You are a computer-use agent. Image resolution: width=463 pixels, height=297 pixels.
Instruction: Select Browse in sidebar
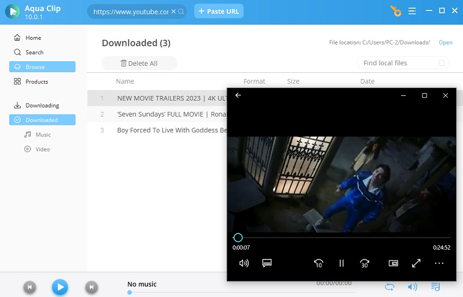point(42,66)
